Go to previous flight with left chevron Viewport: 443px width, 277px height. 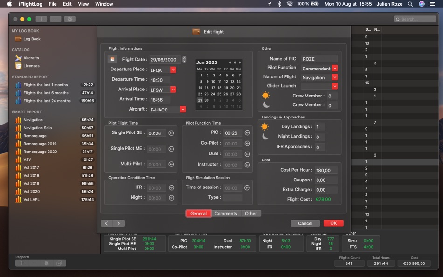106,223
